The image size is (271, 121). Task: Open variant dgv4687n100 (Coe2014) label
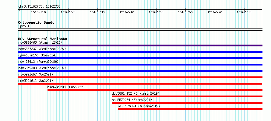click(x=37, y=55)
